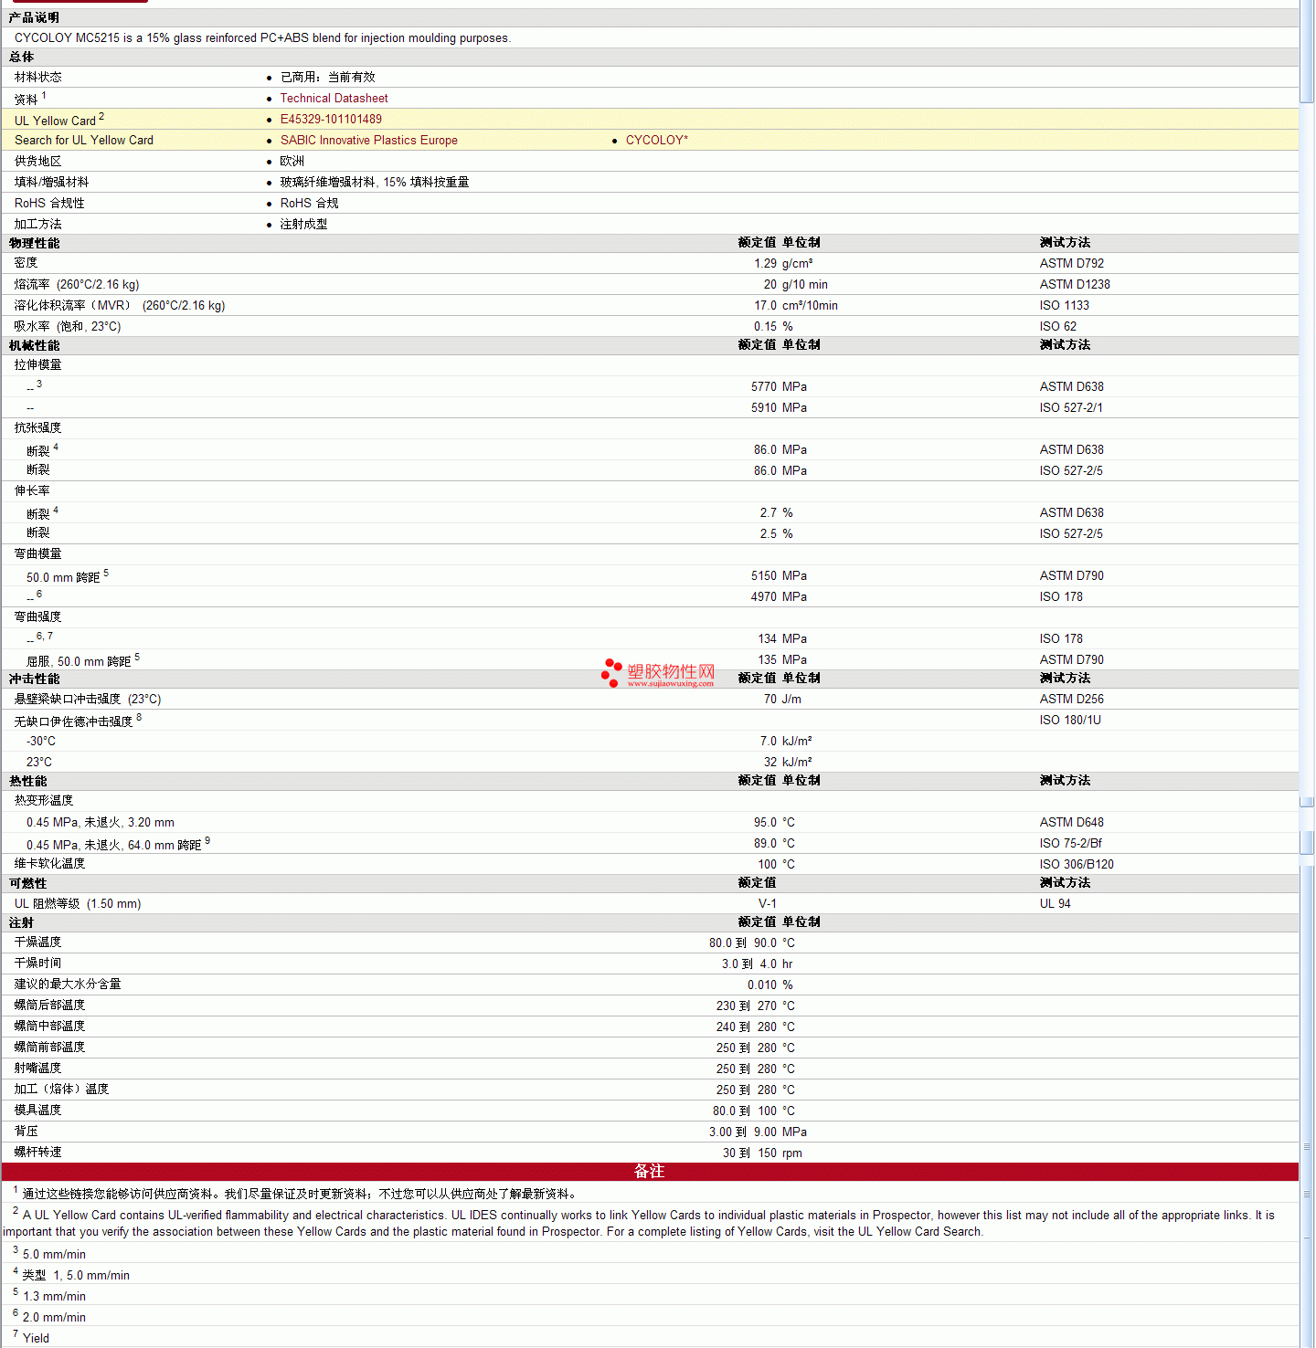Select the 螺筒后部温度 row label
Image resolution: width=1316 pixels, height=1348 pixels.
click(x=49, y=1006)
